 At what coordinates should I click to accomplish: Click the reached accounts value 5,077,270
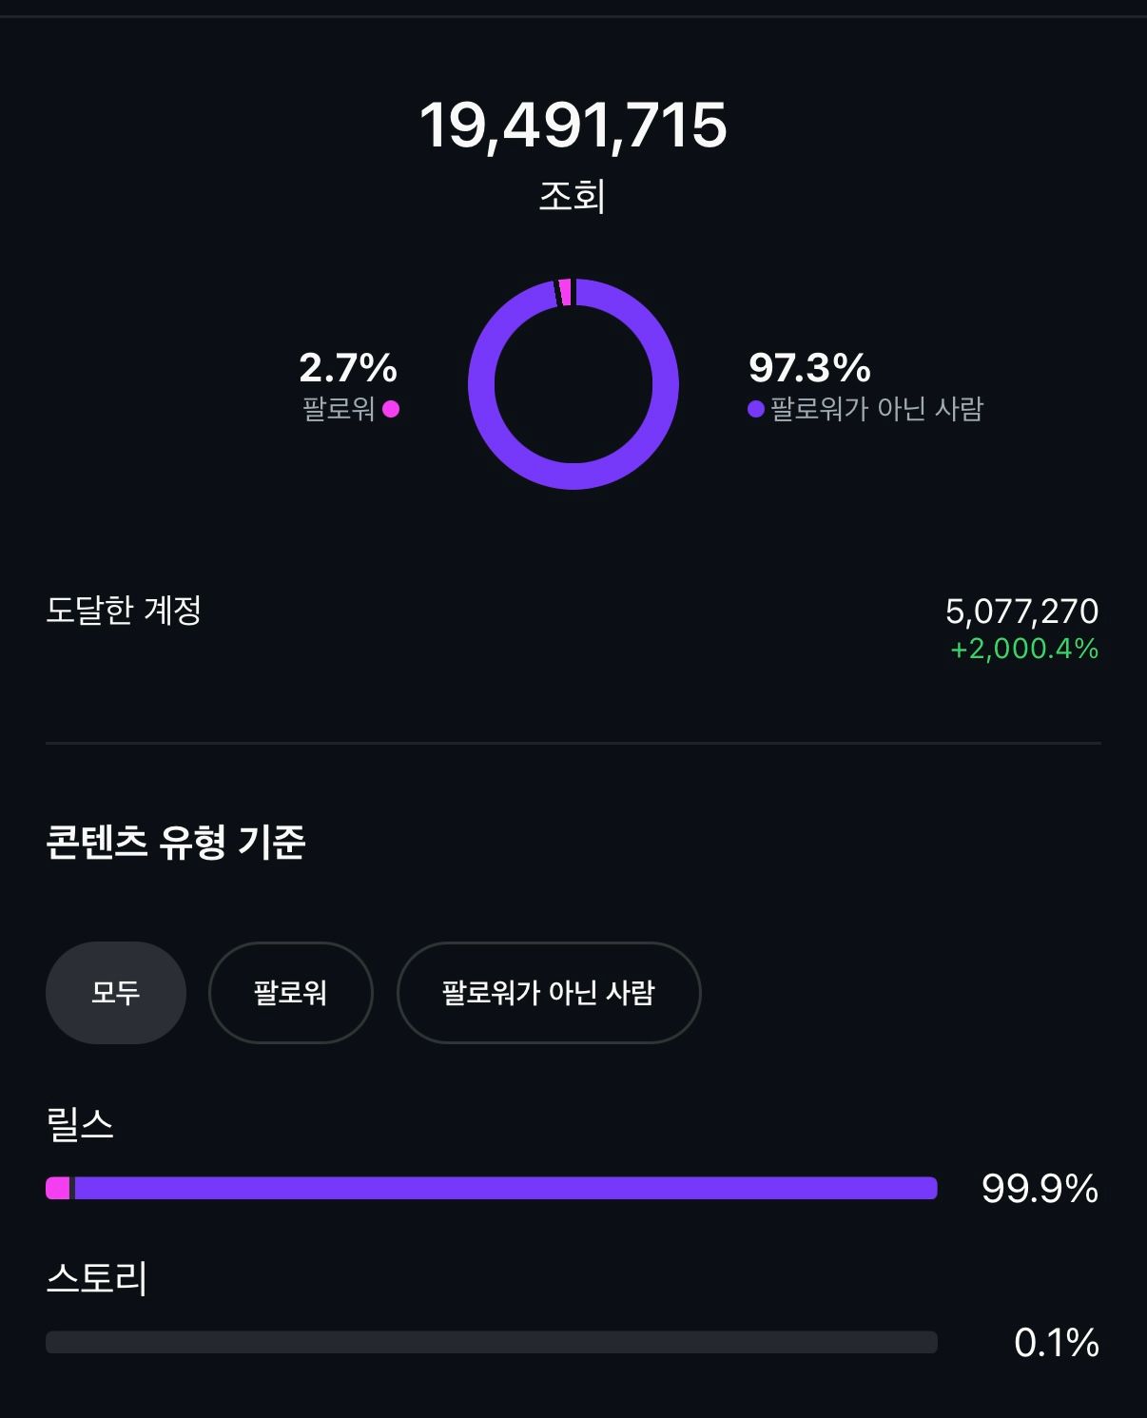pos(1022,611)
